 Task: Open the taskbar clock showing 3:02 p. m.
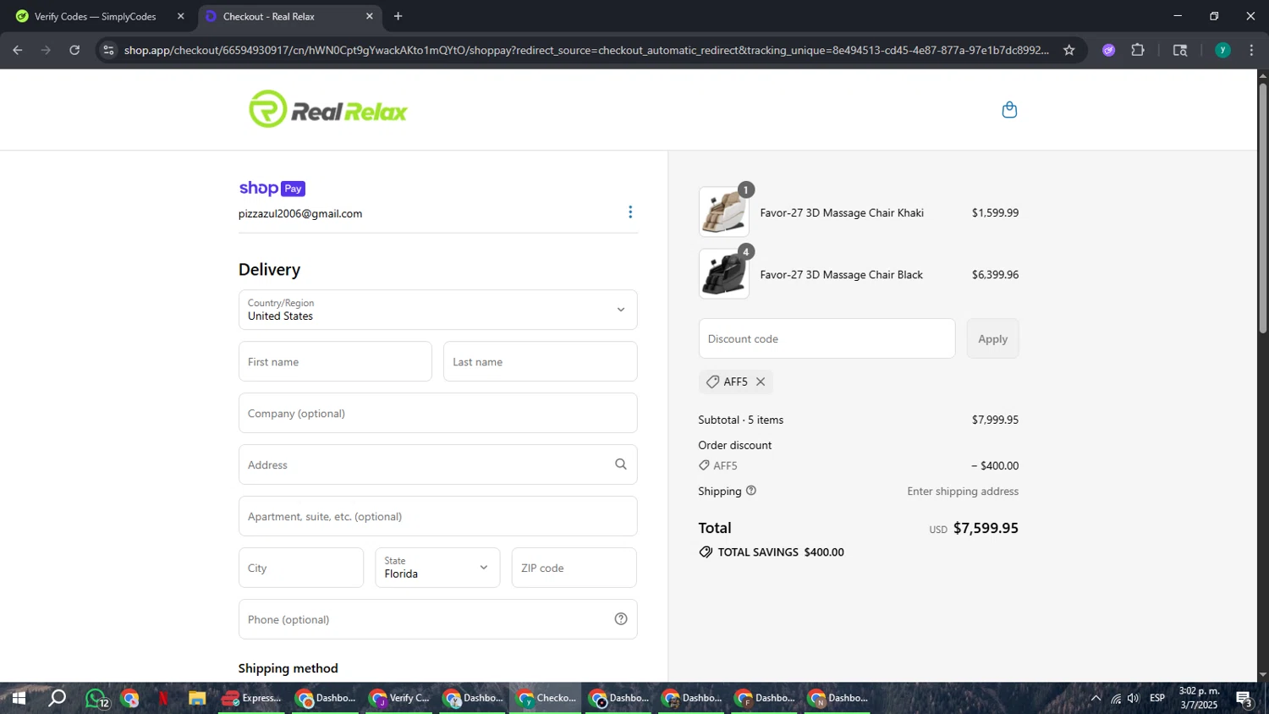[x=1199, y=698]
